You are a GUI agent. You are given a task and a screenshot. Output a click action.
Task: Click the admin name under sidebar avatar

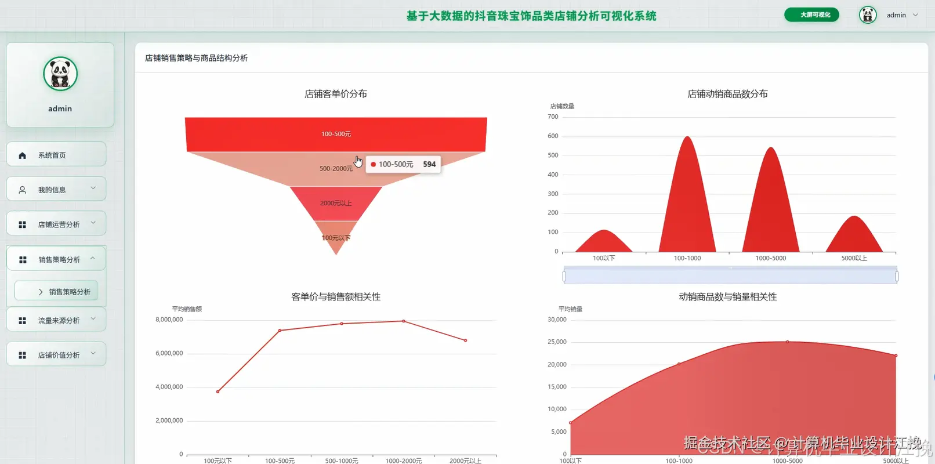point(60,108)
